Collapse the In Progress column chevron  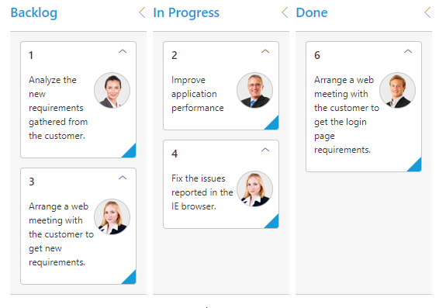coord(285,12)
